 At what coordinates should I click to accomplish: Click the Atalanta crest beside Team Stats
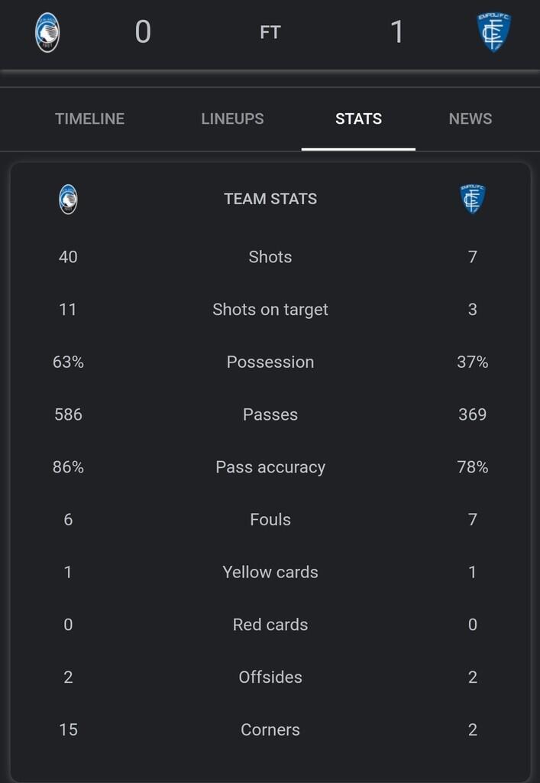[68, 200]
